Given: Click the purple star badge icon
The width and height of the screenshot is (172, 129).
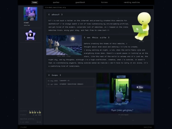Looking at the screenshot, I should 30,35.
